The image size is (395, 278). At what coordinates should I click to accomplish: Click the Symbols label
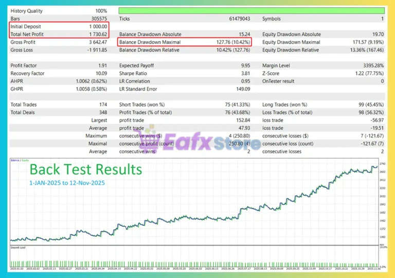click(272, 19)
